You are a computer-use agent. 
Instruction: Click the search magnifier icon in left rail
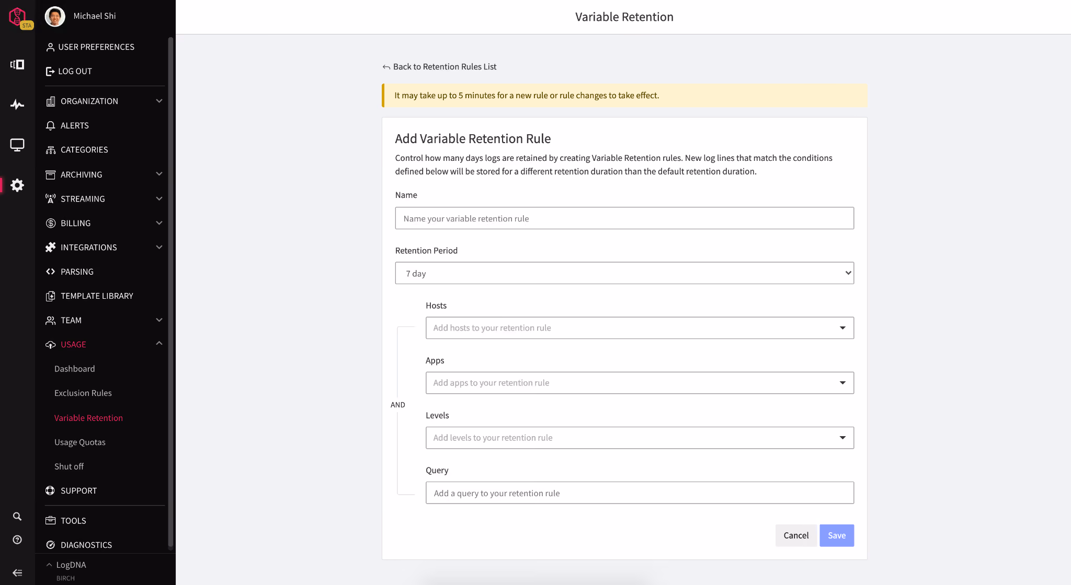[x=17, y=516]
